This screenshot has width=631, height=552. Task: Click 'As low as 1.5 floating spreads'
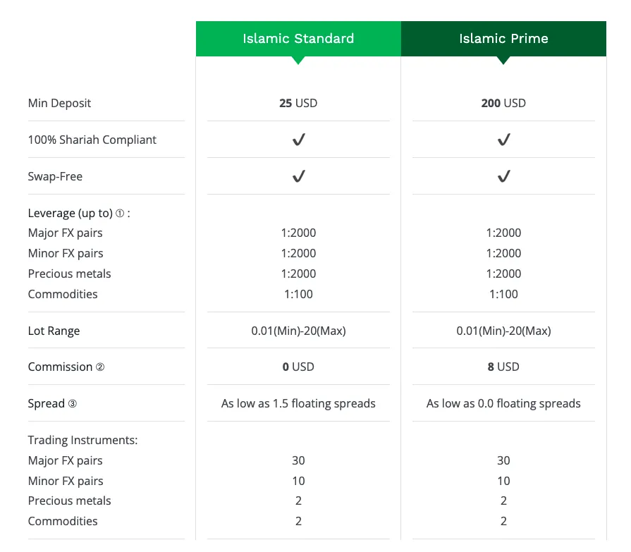point(298,403)
